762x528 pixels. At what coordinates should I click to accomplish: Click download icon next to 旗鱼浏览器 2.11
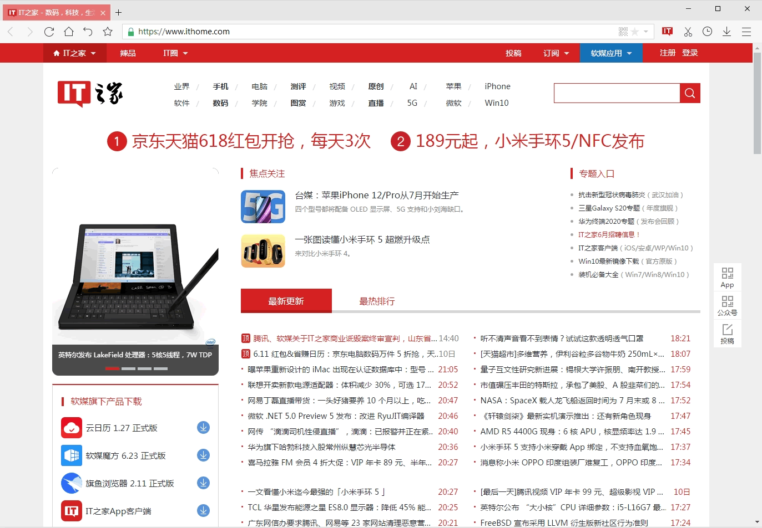204,483
